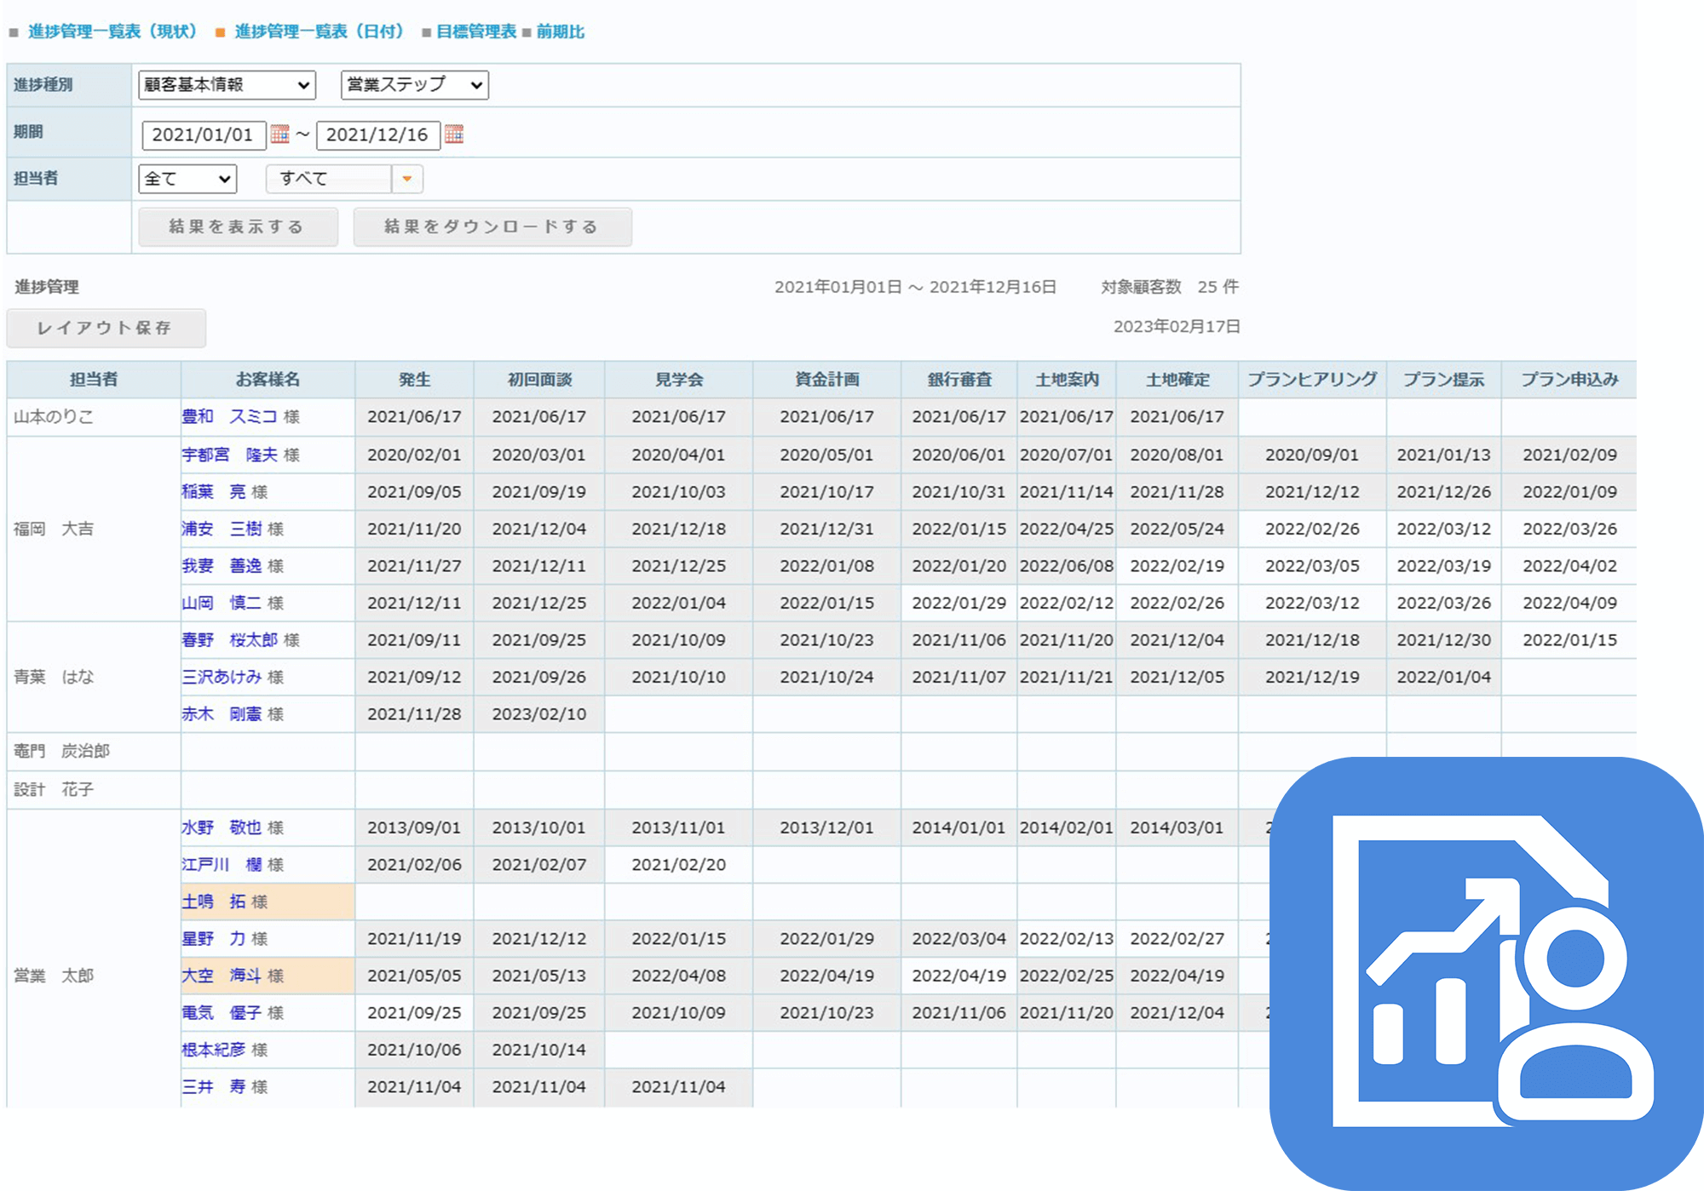Screen dimensions: 1704x1191
Task: Click the レイアウト保存 button
Action: tap(106, 328)
